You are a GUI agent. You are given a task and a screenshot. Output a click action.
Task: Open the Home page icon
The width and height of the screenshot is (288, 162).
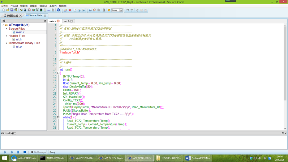tap(21, 10)
